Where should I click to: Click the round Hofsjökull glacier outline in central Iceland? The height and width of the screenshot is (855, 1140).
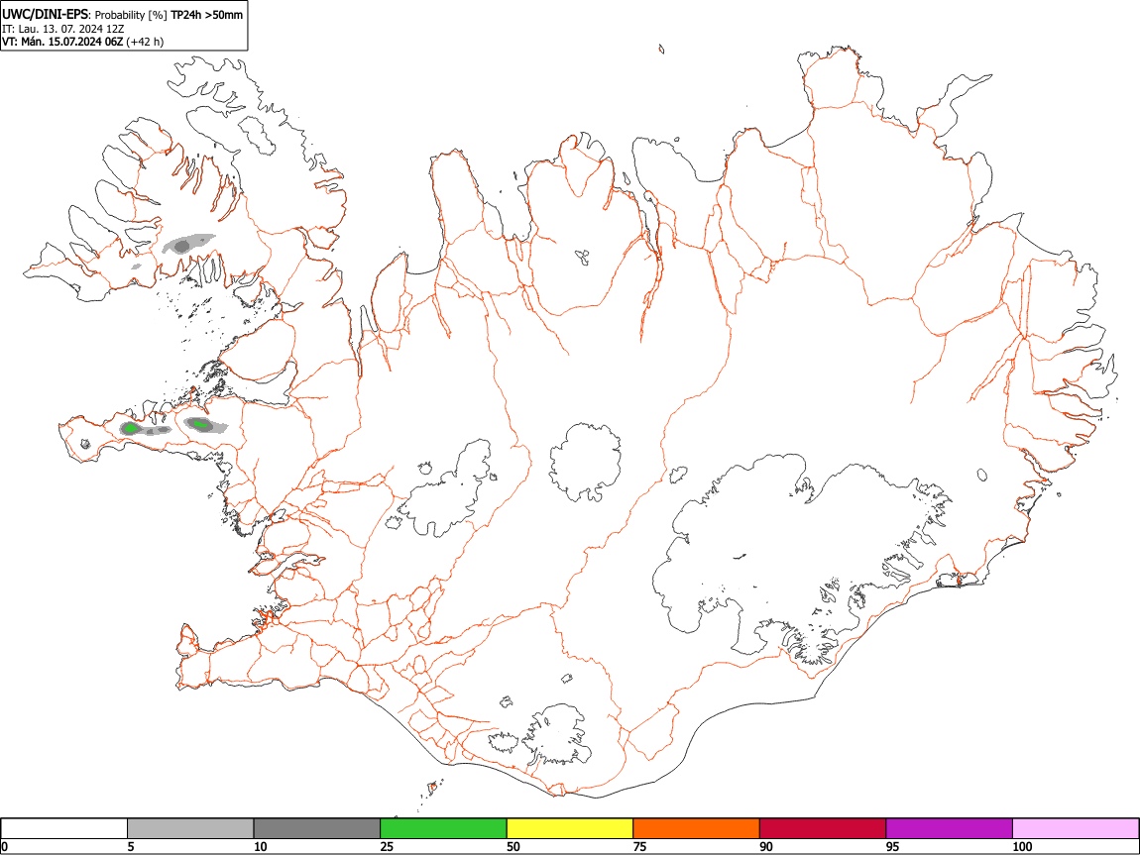point(585,462)
